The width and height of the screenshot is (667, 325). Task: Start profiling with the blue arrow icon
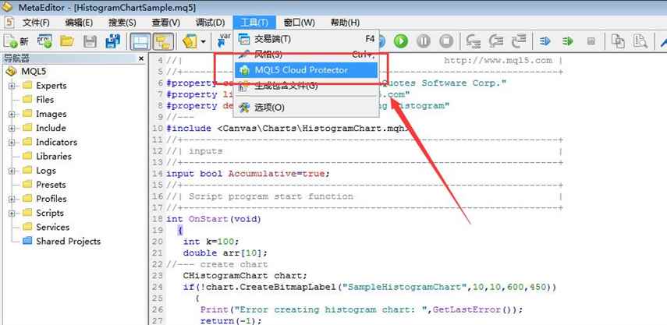click(x=545, y=41)
